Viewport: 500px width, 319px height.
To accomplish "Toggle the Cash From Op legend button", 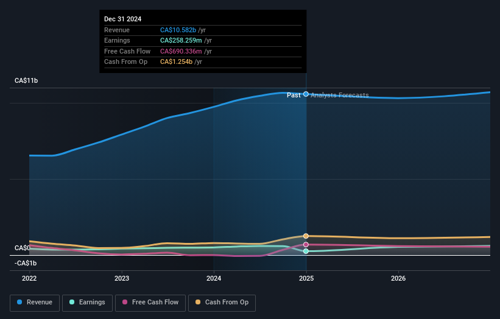I will [x=222, y=303].
